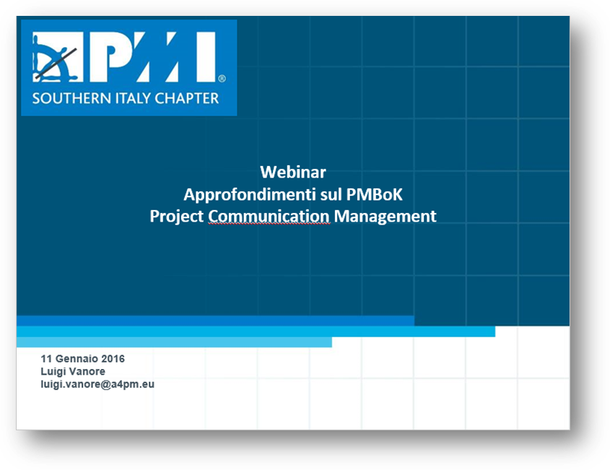610x470 pixels.
Task: Click the PMI Southern Italy Chapter logo
Action: click(128, 68)
